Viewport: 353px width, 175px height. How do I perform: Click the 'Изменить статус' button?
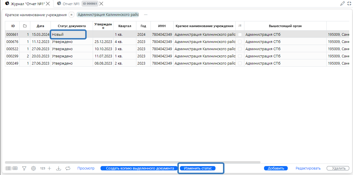coord(198,168)
